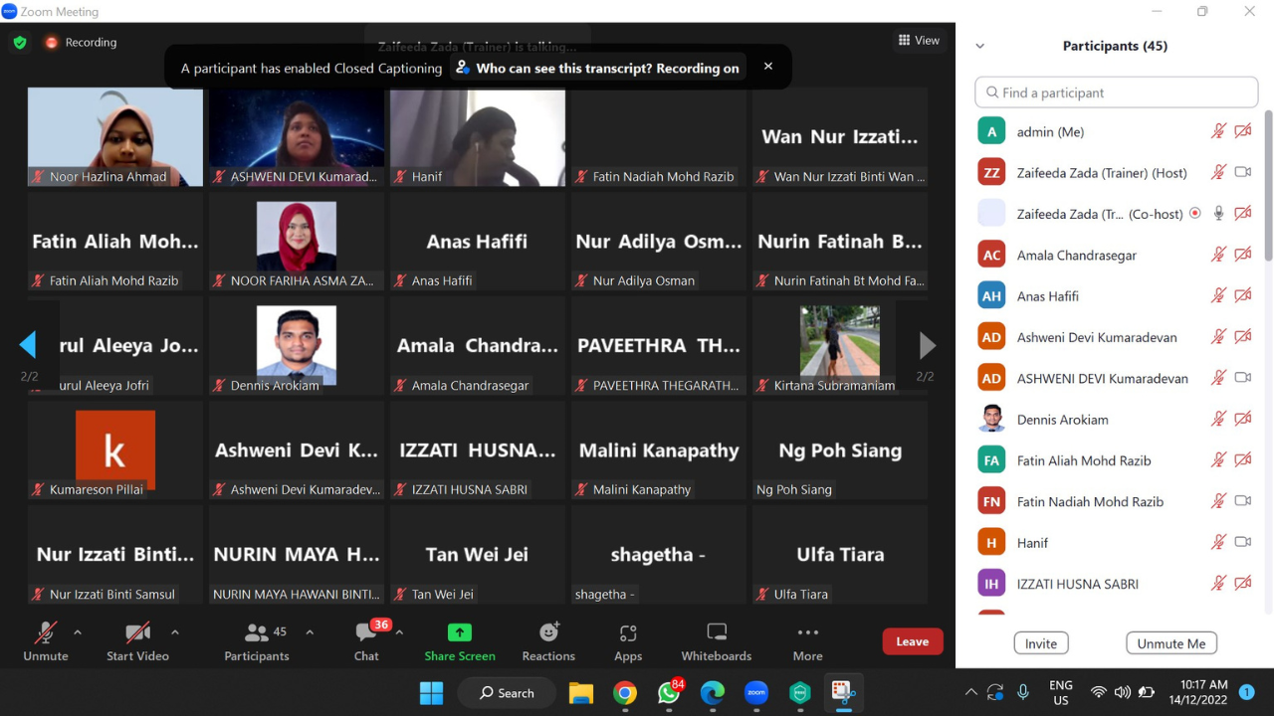Expand audio options arrow beside Unmute
The height and width of the screenshot is (716, 1274).
click(x=78, y=632)
